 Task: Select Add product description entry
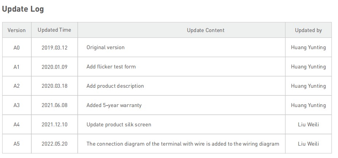click(115, 86)
